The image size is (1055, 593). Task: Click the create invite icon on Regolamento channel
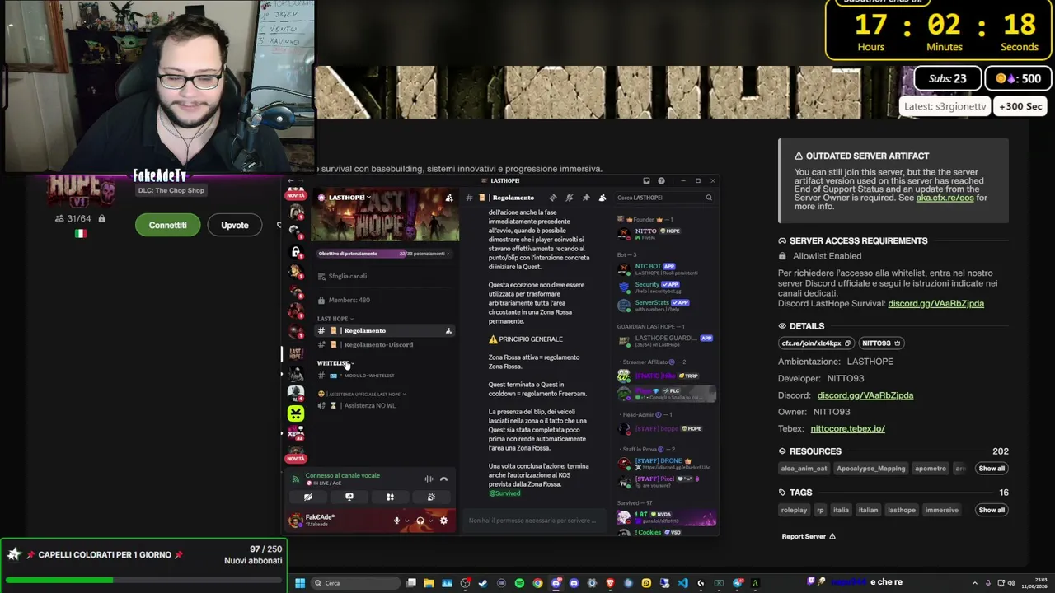[x=448, y=330]
